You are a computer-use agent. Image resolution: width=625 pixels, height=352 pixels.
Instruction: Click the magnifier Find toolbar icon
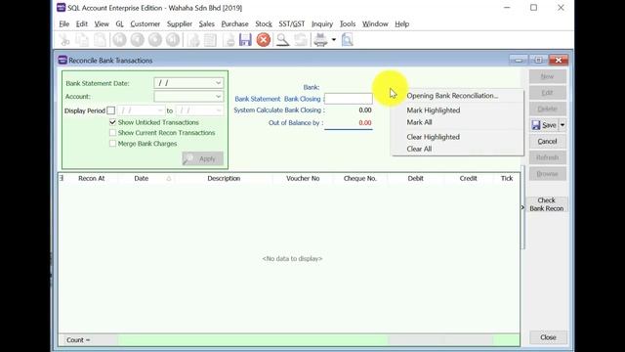[x=282, y=40]
